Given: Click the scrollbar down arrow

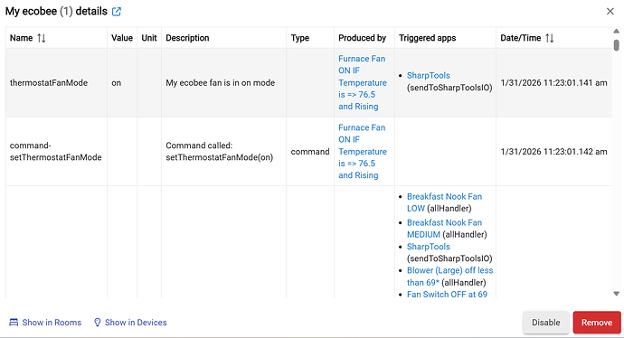Looking at the screenshot, I should [616, 294].
